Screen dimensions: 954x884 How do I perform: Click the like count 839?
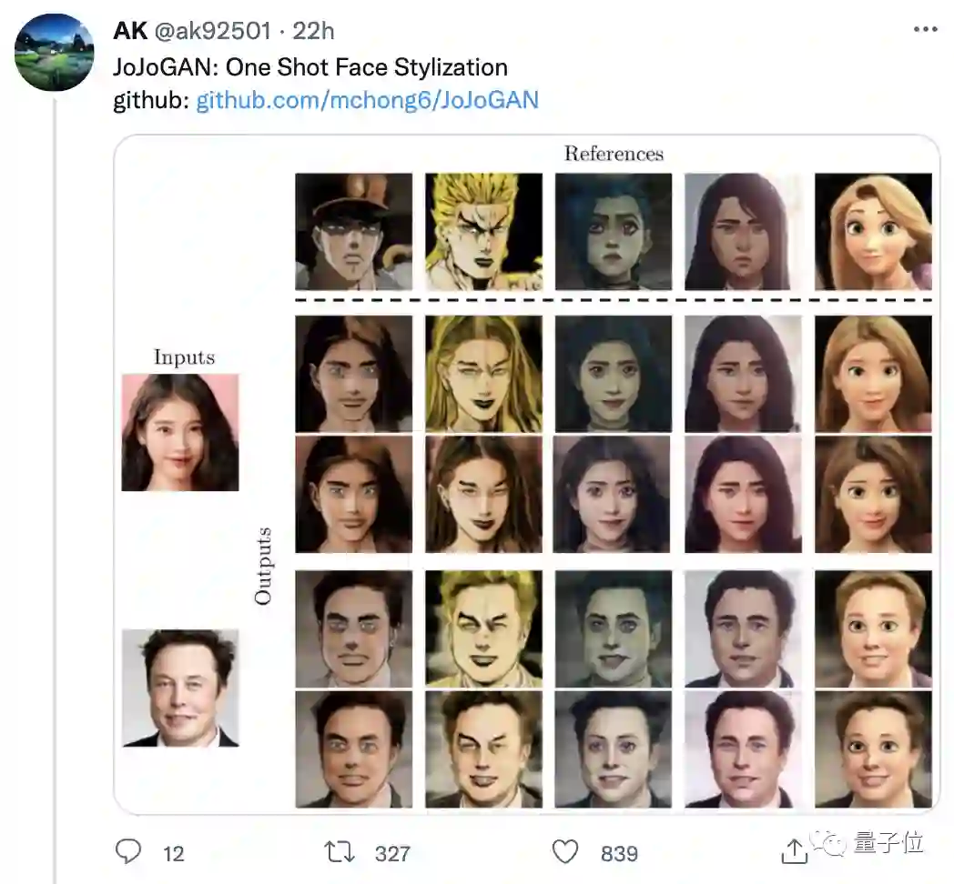(619, 853)
